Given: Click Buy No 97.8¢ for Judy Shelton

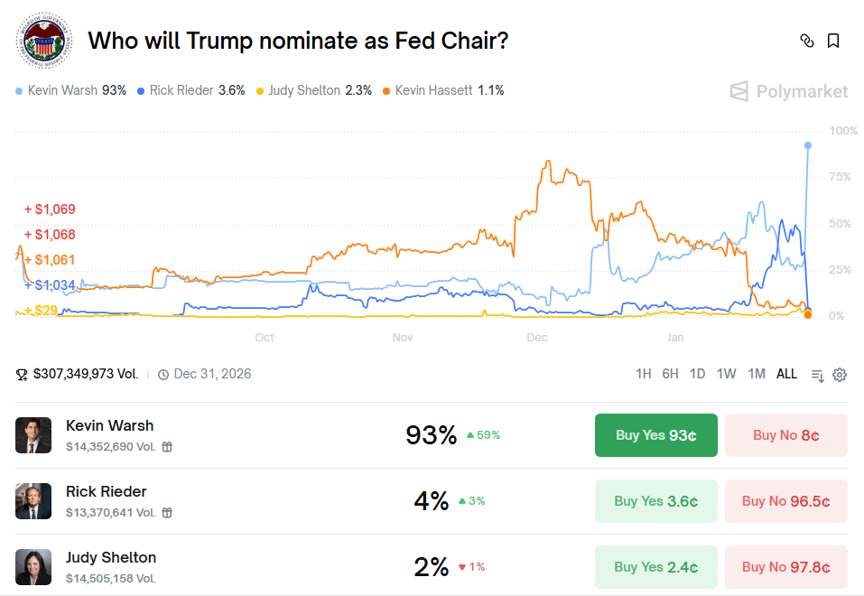Looking at the screenshot, I should (x=785, y=567).
